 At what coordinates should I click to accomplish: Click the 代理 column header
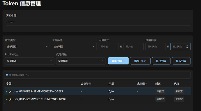[177, 84]
